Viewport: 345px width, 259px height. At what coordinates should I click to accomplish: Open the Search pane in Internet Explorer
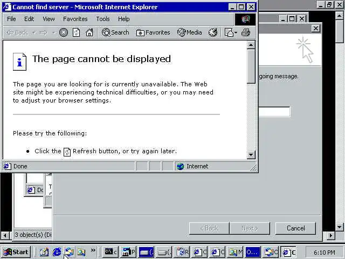pos(115,32)
